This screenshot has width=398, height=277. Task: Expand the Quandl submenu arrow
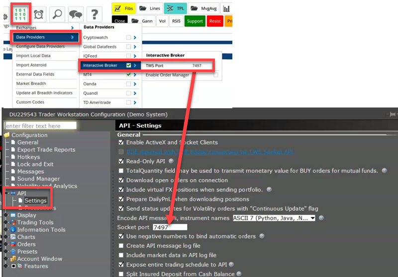[135, 93]
